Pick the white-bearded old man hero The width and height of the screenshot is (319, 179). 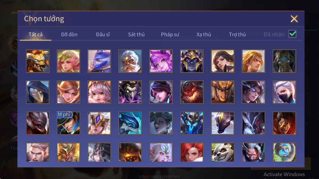(x=130, y=61)
